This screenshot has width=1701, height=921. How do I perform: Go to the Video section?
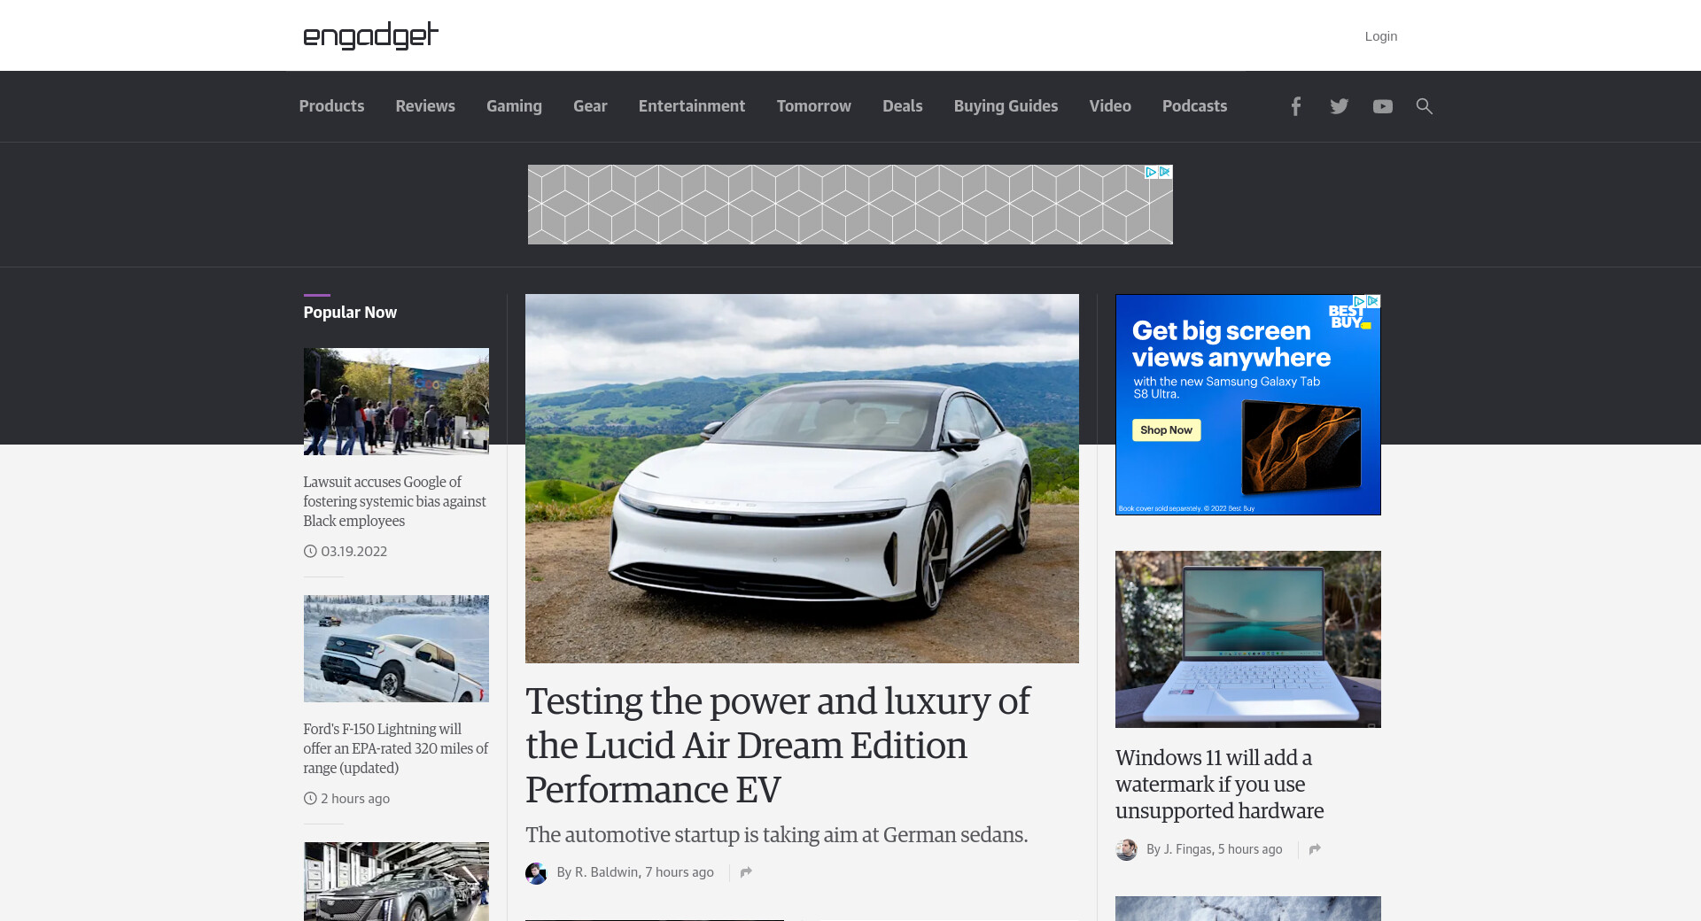coord(1110,106)
